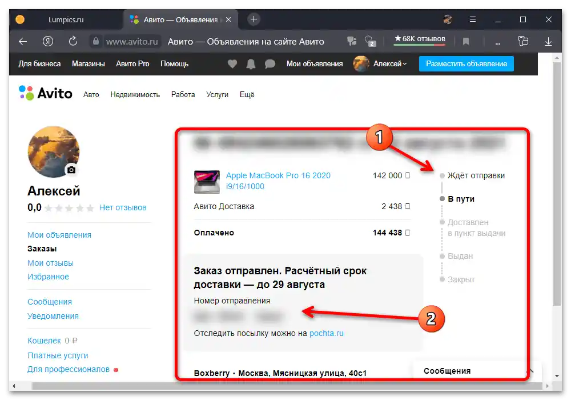Open the Магазины menu item
The image size is (571, 400).
click(x=89, y=64)
